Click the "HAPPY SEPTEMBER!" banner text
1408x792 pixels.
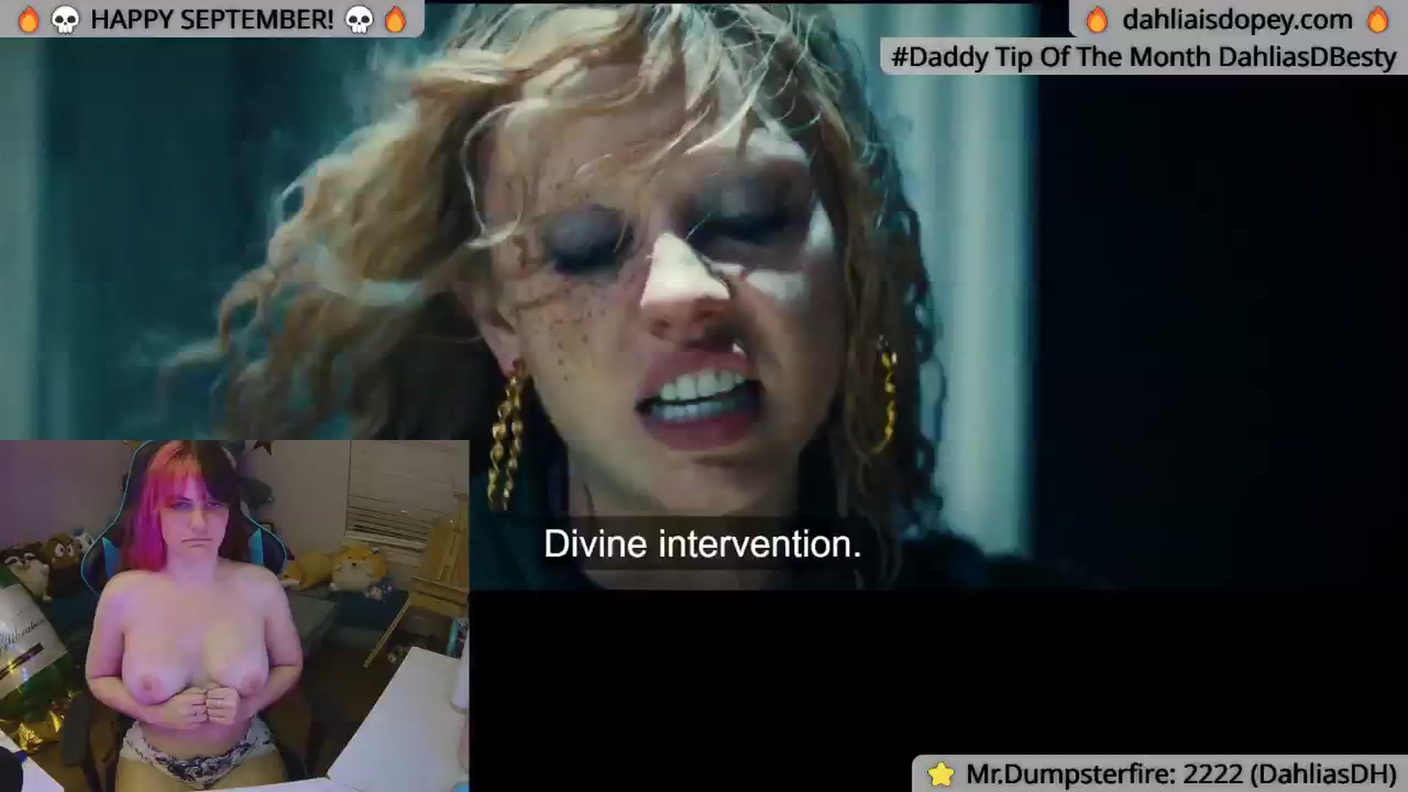[212, 20]
